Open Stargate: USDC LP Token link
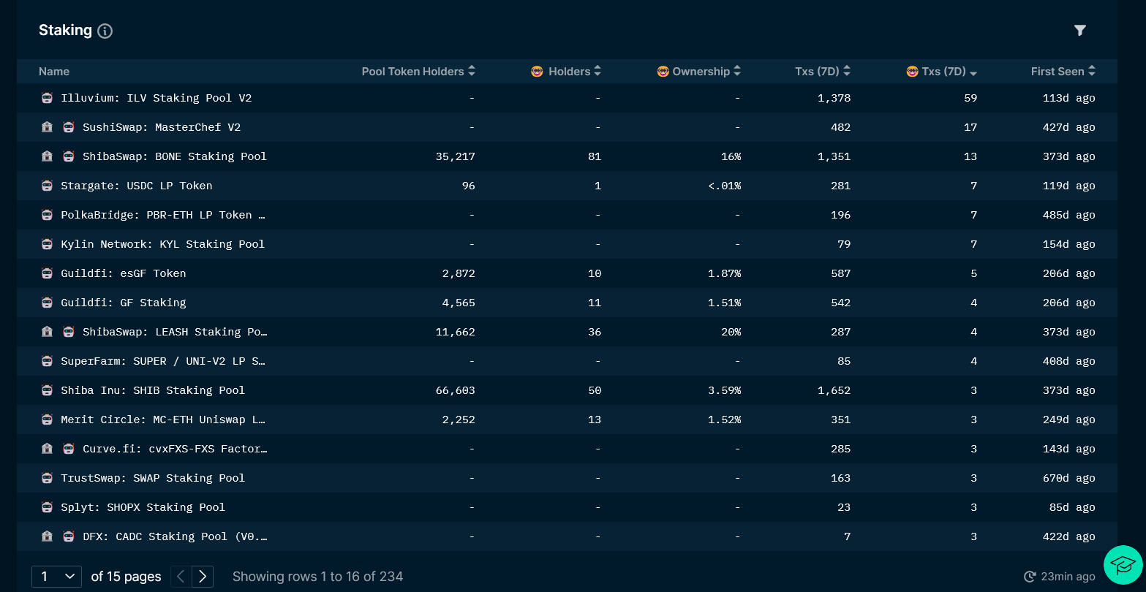 (x=137, y=186)
